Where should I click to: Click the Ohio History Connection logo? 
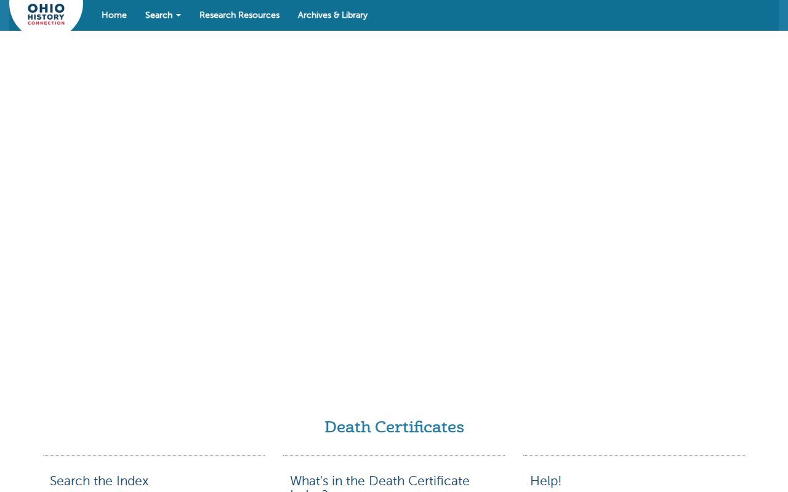click(x=46, y=14)
